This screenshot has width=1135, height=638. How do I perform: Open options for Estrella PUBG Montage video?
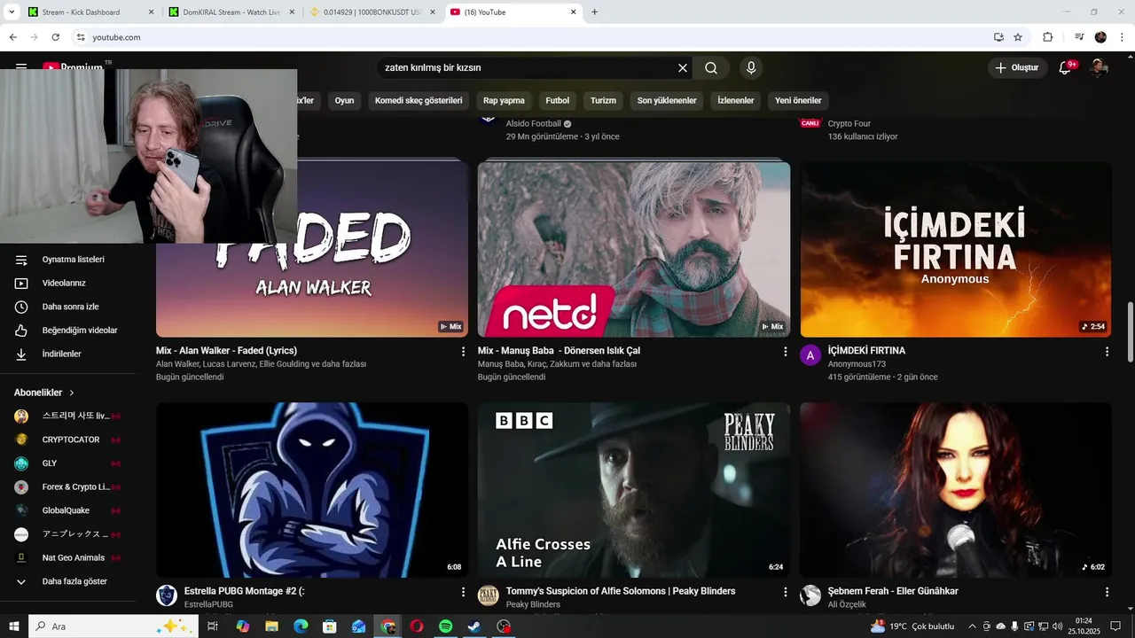point(463,592)
